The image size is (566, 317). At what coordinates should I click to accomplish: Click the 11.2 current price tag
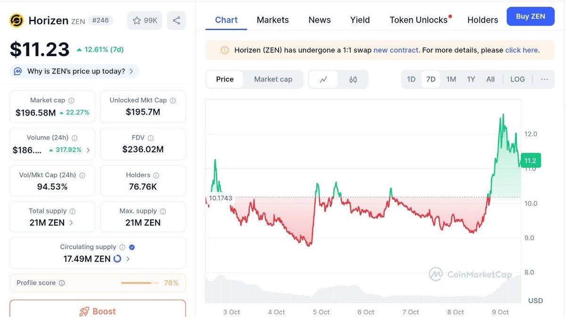(531, 160)
